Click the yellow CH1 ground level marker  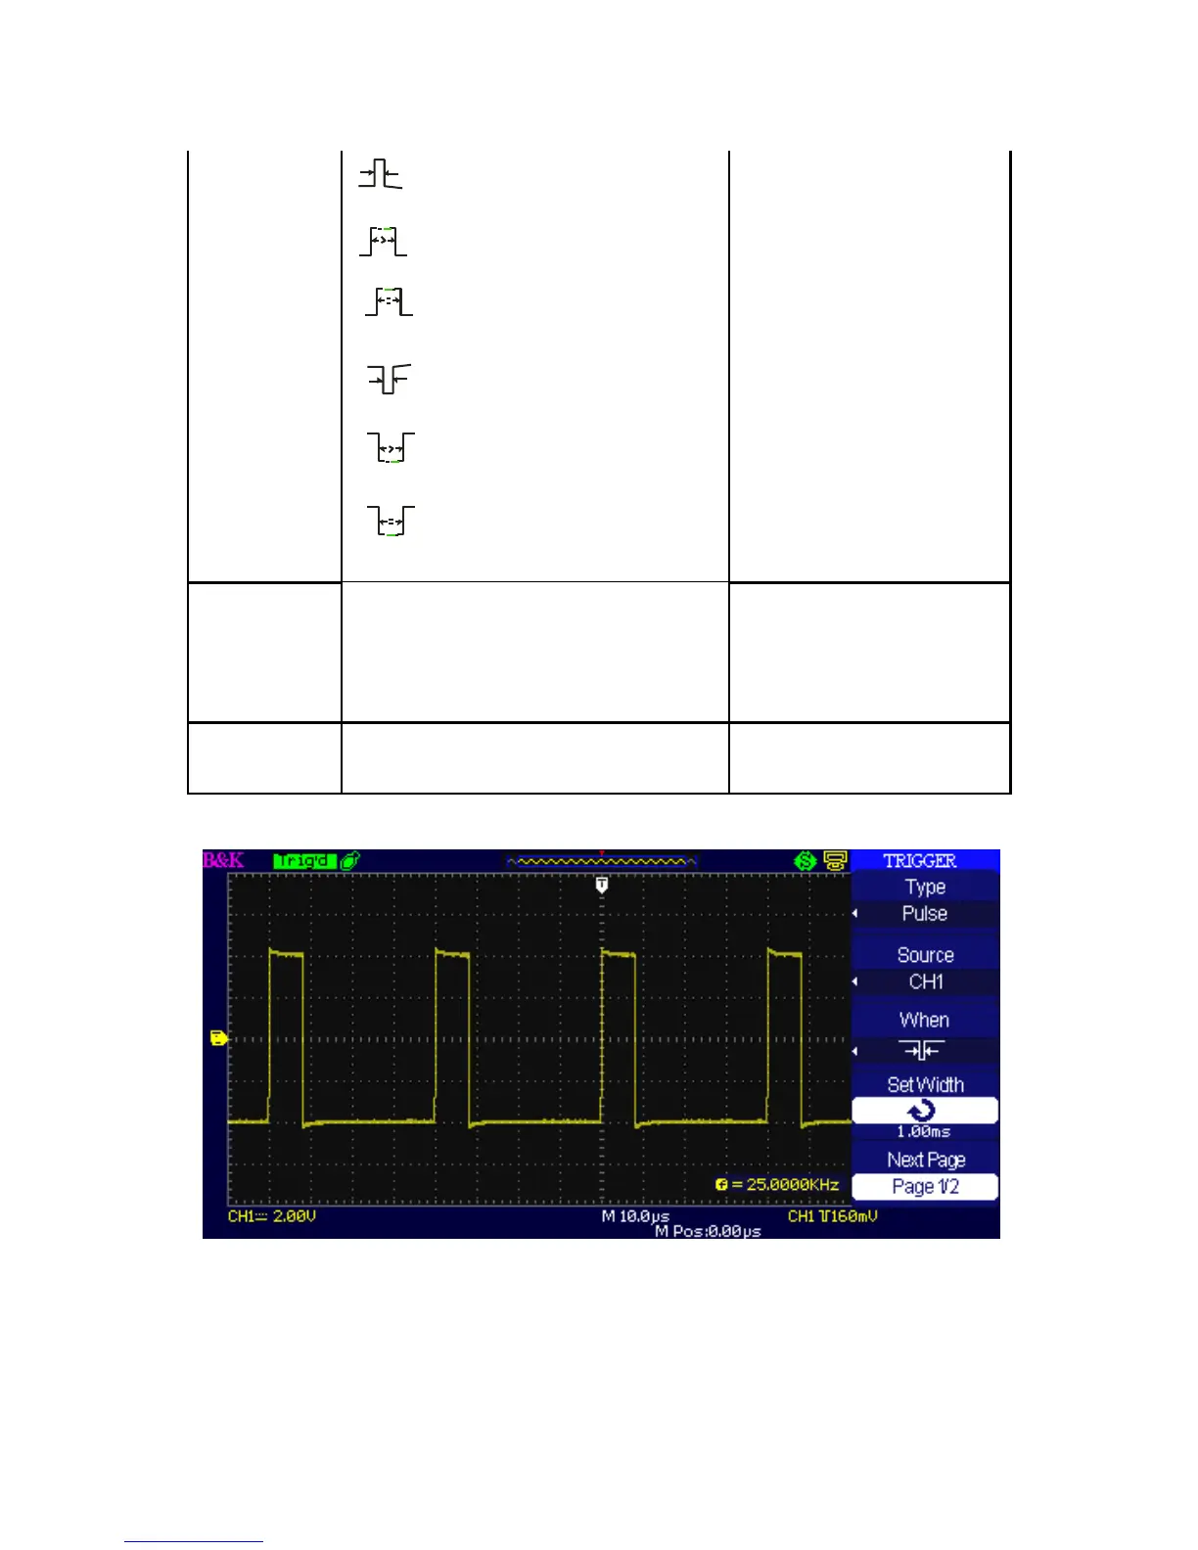tap(219, 1038)
